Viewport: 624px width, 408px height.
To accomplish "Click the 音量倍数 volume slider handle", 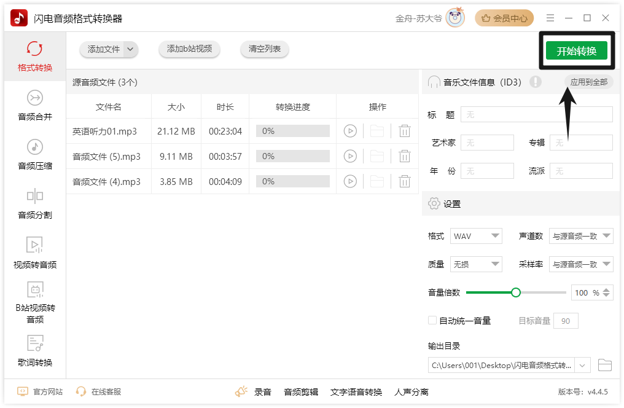I will 516,292.
